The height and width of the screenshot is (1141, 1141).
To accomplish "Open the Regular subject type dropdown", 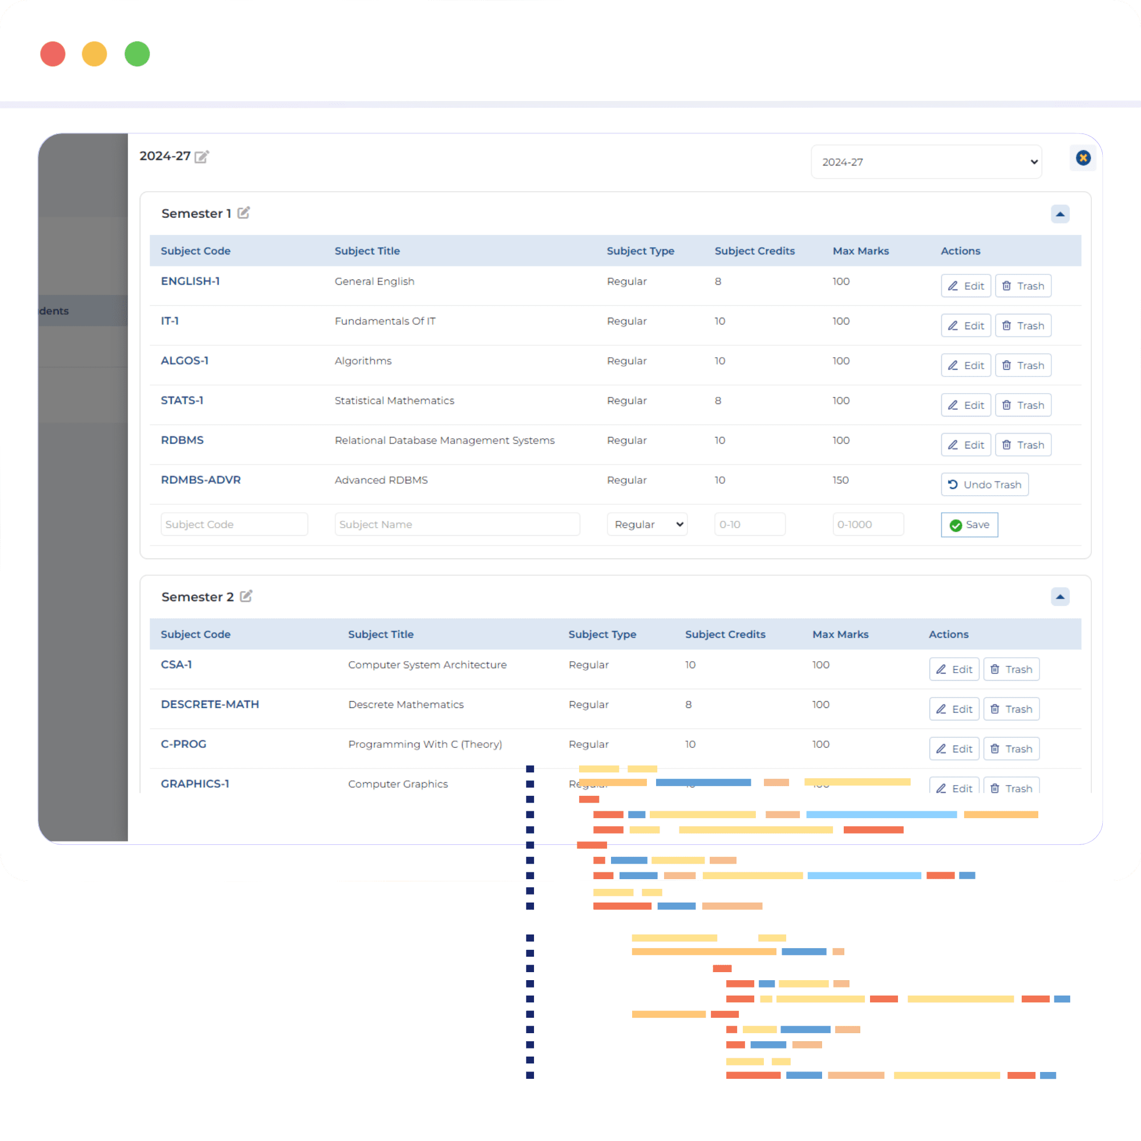I will 647,524.
